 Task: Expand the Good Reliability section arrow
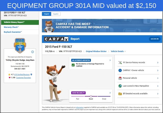click(110, 93)
